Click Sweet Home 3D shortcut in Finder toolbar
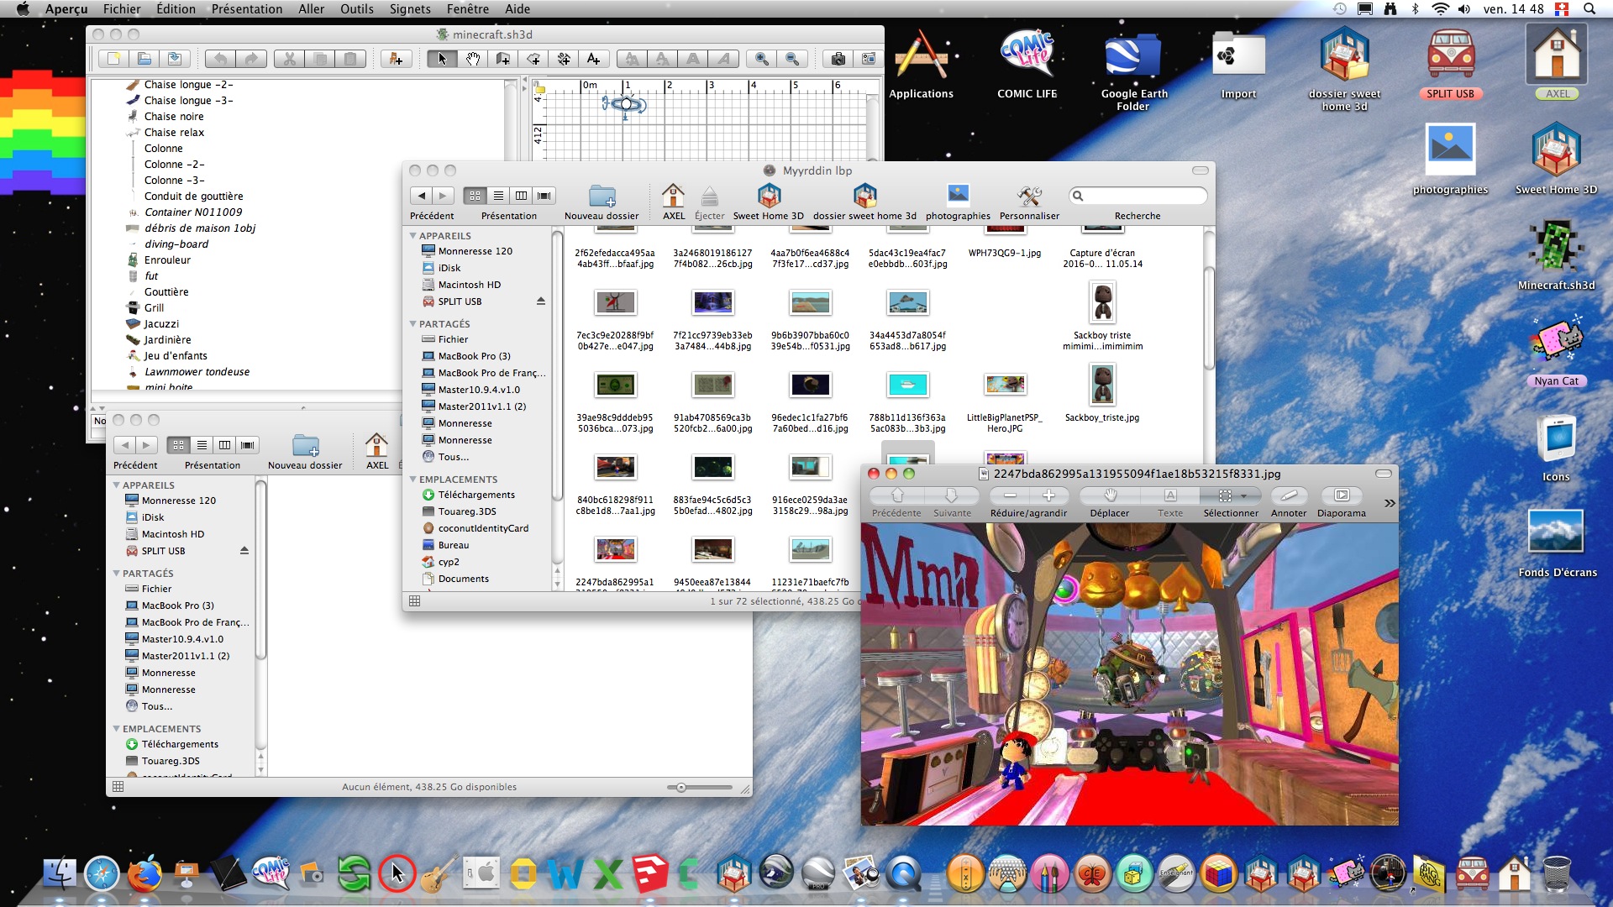The width and height of the screenshot is (1613, 907). [769, 197]
